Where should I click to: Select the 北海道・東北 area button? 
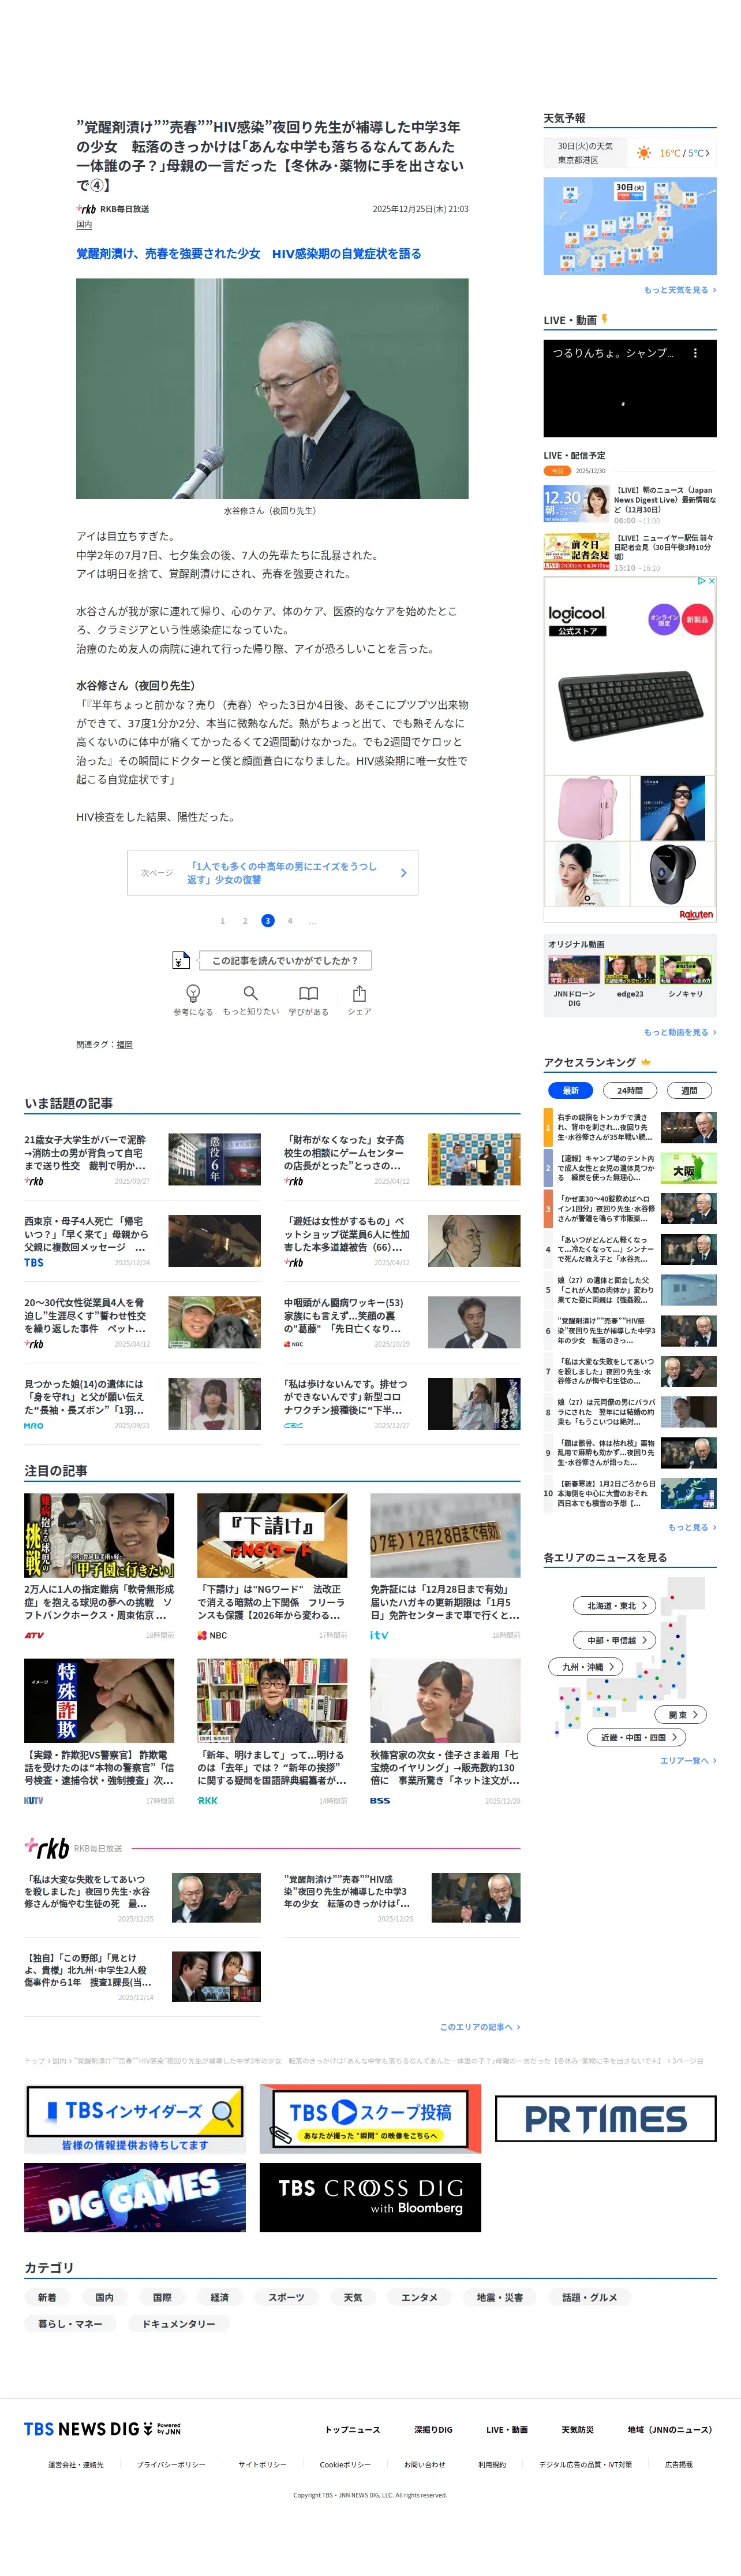tap(615, 1605)
